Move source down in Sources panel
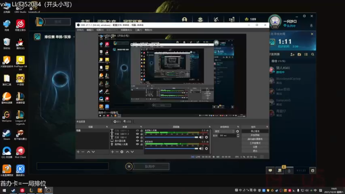This screenshot has width=345, height=194. (132, 152)
